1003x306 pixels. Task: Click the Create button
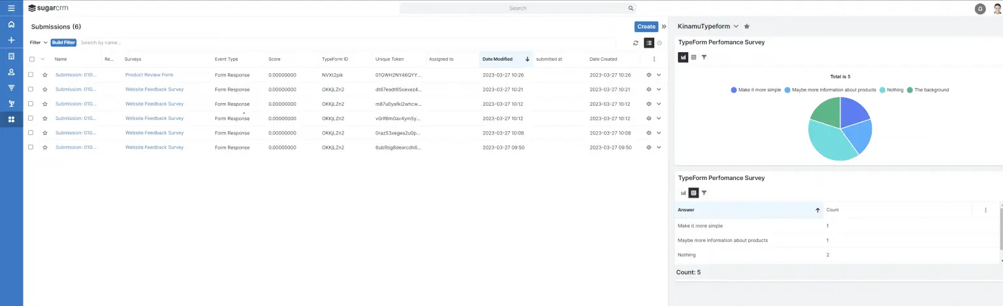click(646, 27)
